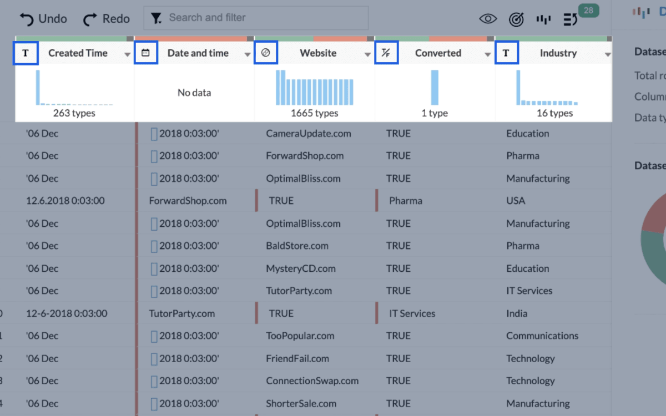The image size is (666, 416).
Task: Click the boolean type icon of Converted column
Action: tap(386, 53)
